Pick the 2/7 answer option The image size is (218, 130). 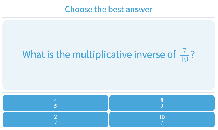(x=55, y=120)
